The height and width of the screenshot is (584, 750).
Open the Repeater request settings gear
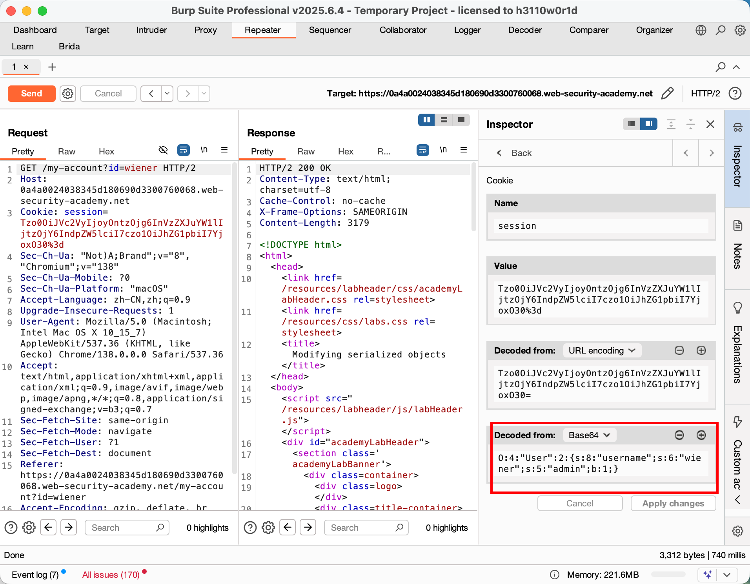tap(68, 94)
